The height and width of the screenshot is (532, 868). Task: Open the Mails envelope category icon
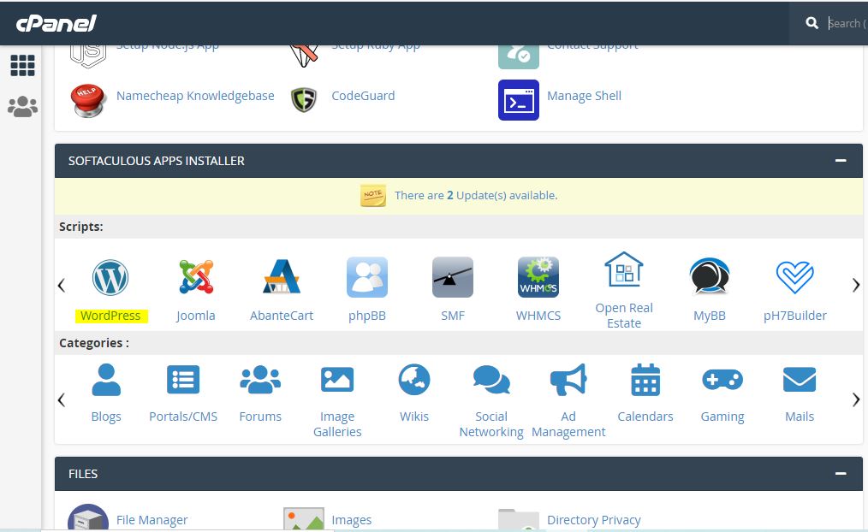[x=800, y=380]
